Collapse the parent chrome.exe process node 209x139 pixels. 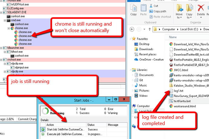9,28
